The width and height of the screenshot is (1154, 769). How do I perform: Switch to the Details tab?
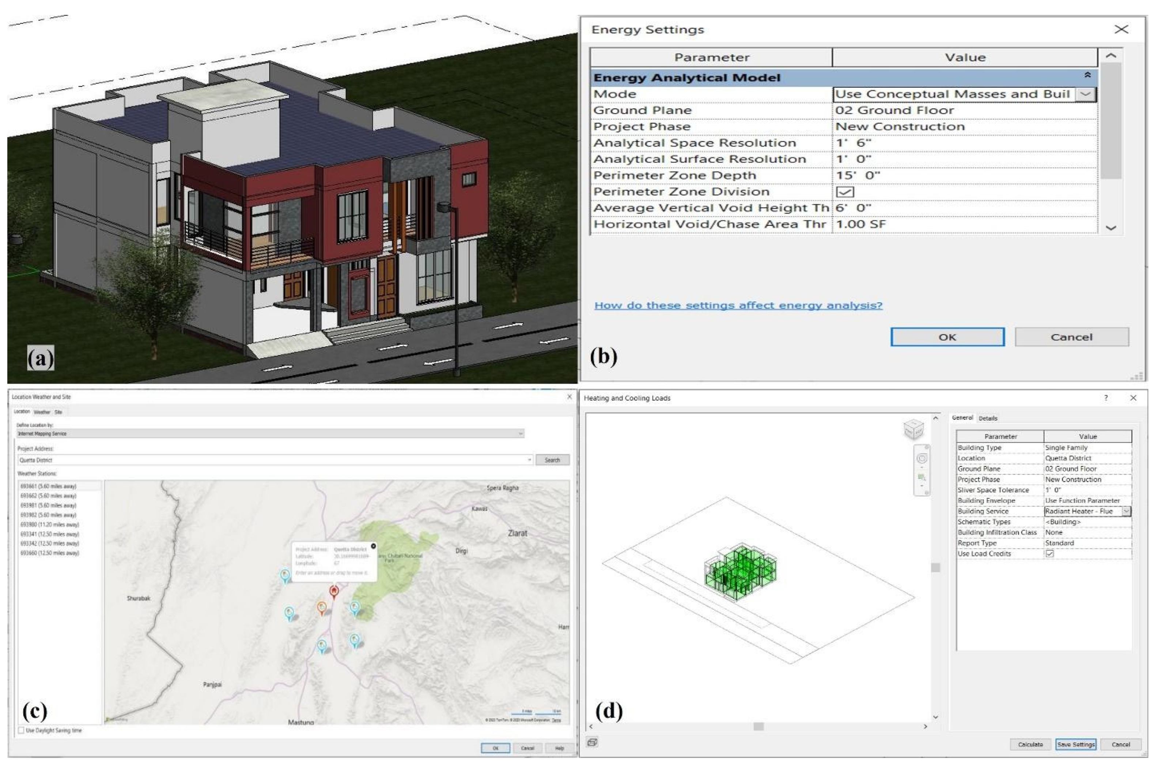(988, 418)
